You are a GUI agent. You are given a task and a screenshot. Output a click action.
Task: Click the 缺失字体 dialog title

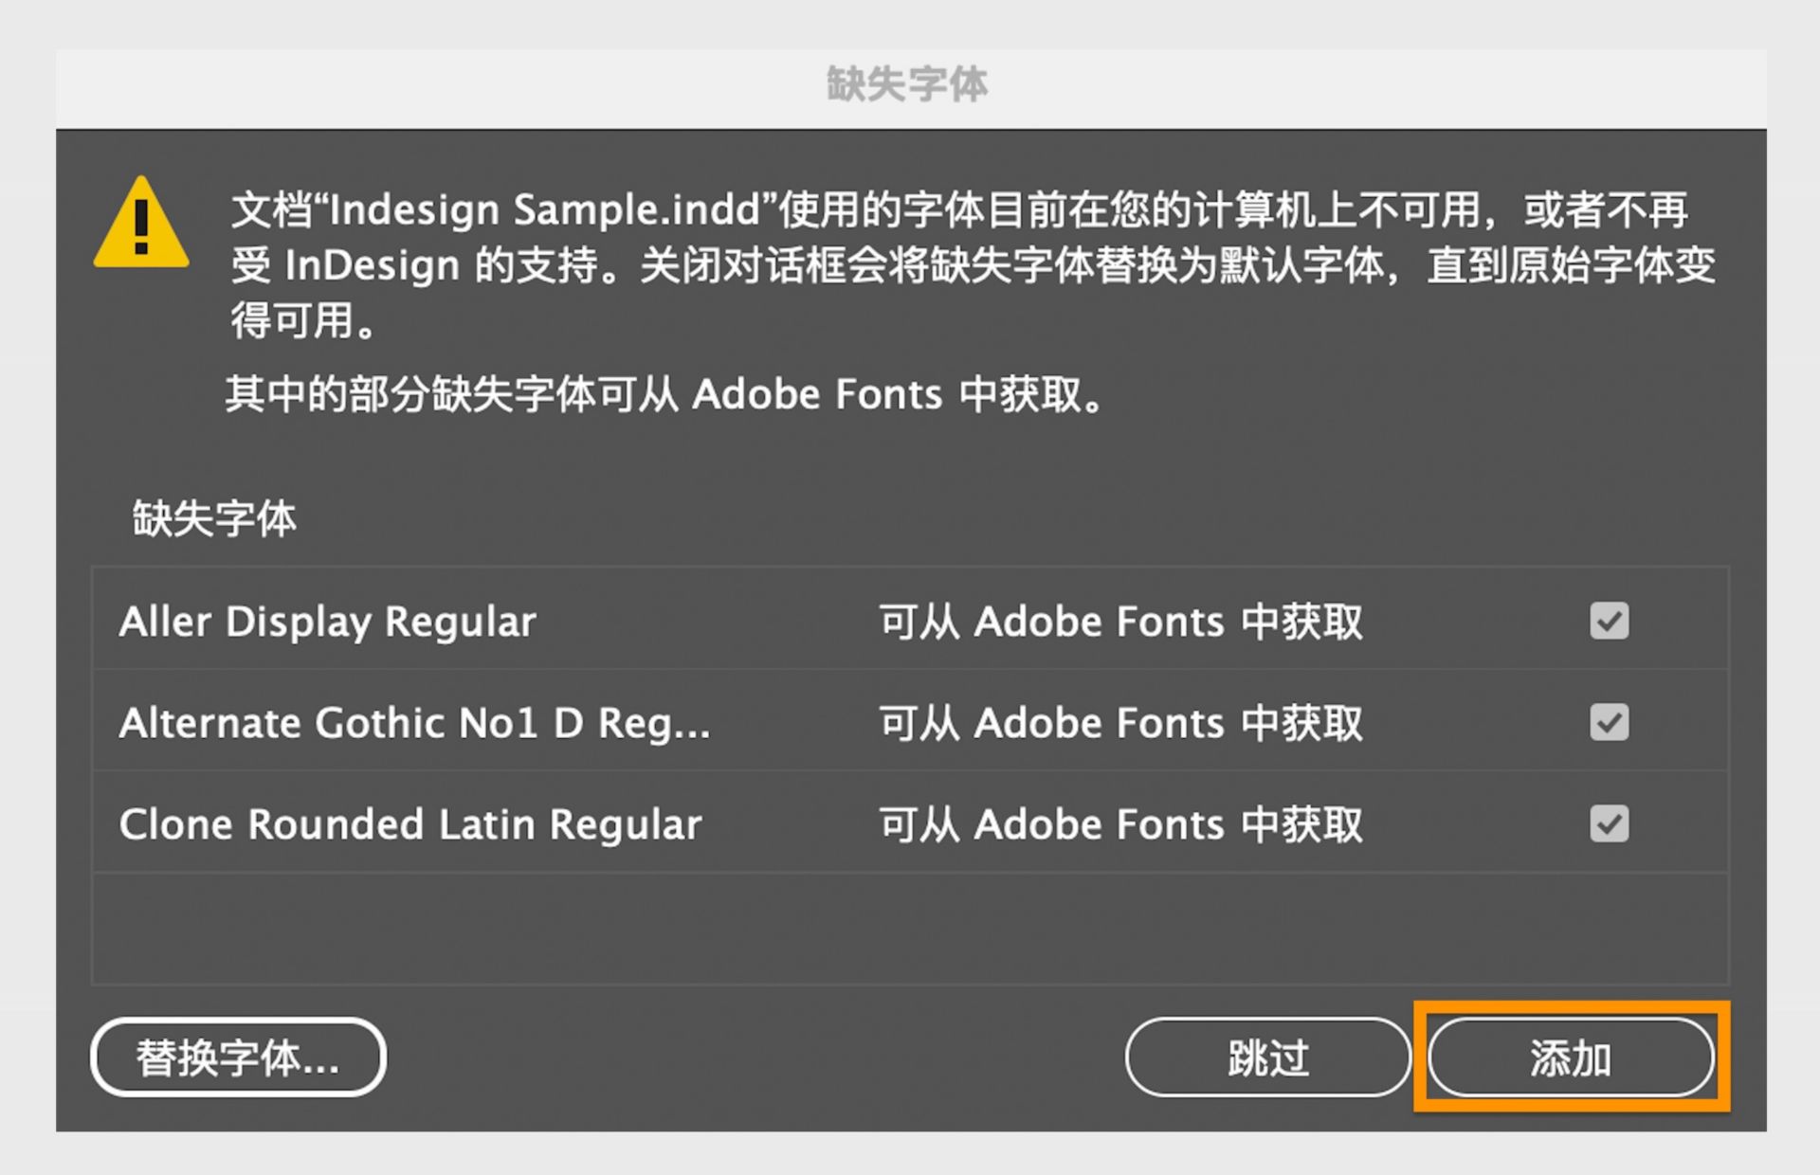tap(907, 85)
